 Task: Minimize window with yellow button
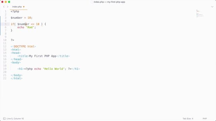coord(6,2)
